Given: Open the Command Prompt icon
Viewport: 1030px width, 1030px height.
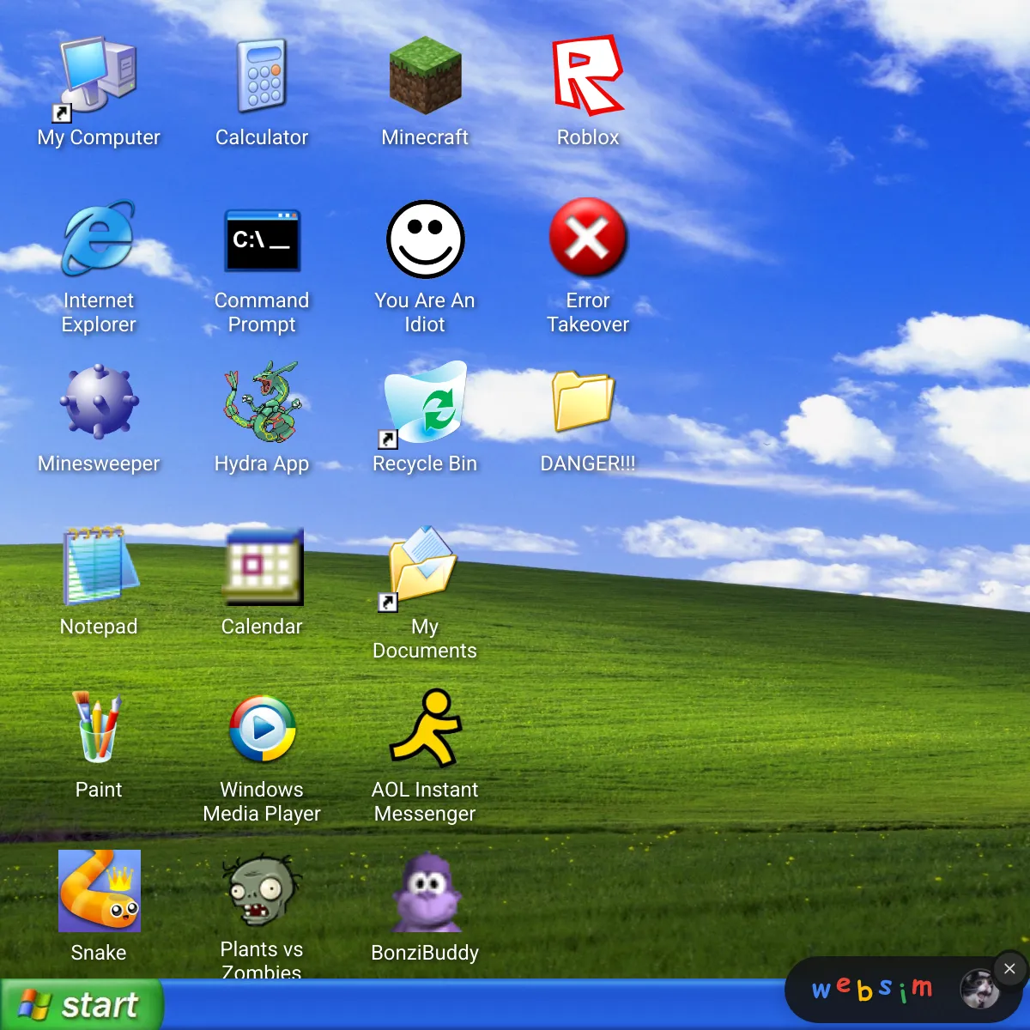Looking at the screenshot, I should (x=262, y=239).
